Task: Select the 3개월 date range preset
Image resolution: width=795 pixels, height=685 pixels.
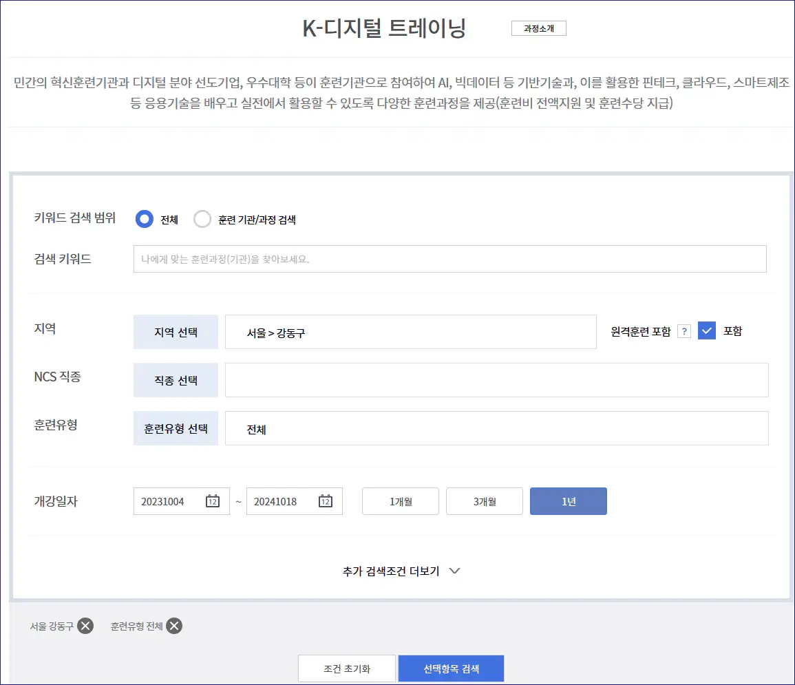Action: click(x=484, y=501)
